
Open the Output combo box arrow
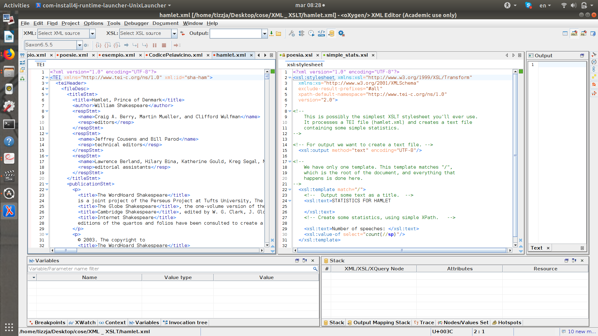coord(264,33)
